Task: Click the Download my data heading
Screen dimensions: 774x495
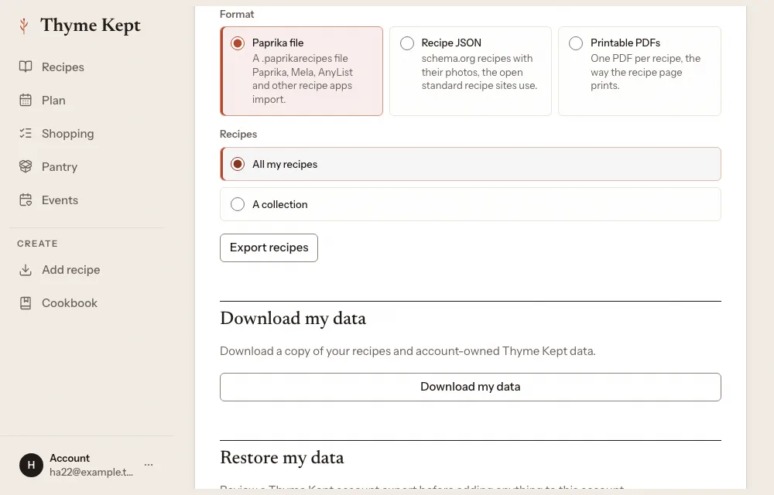Action: (x=293, y=319)
